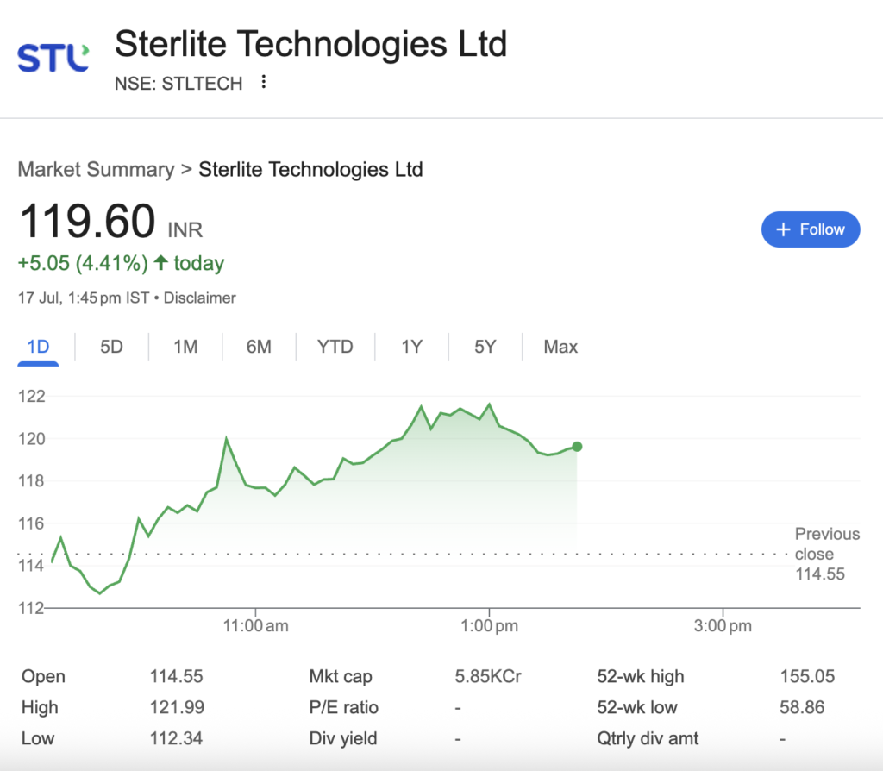Click the STL company logo

coord(53,58)
